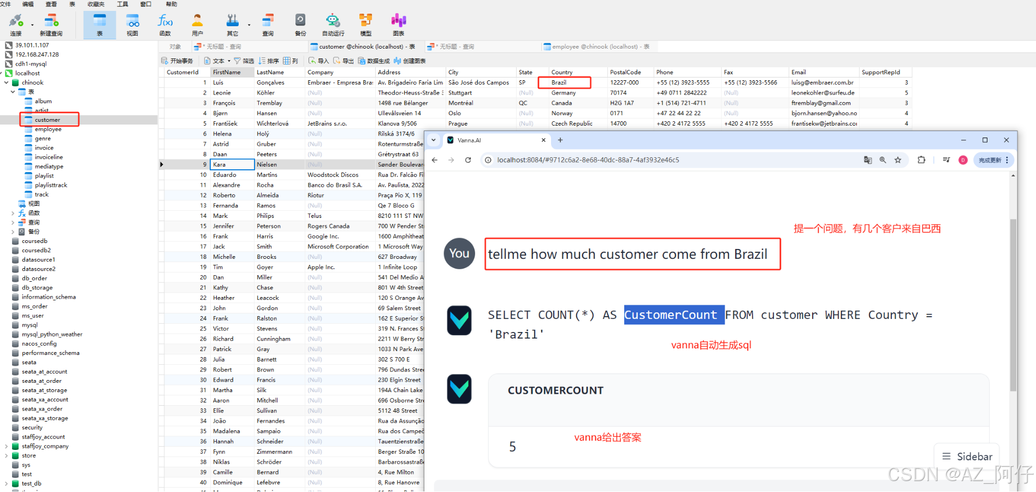Expand the Functions (函数) tree node
The width and height of the screenshot is (1036, 492).
click(13, 213)
